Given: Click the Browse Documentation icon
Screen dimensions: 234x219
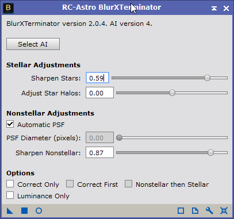Looking at the screenshot, I should tap(195, 211).
